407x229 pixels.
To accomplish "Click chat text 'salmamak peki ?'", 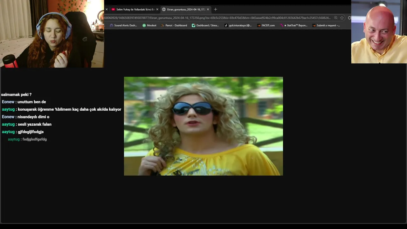I will (16, 94).
